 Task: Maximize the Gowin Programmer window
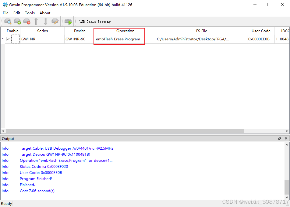pyautogui.click(x=269, y=5)
